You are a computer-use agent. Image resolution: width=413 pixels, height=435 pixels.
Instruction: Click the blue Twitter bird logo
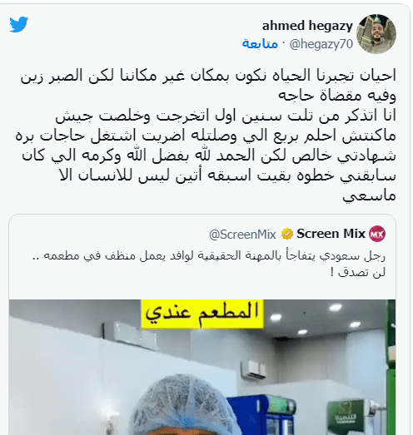(x=19, y=24)
